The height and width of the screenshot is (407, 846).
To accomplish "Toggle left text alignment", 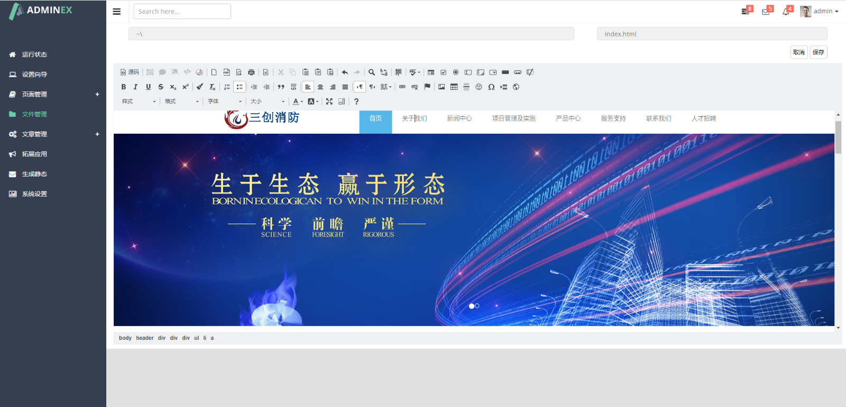I will [x=308, y=87].
